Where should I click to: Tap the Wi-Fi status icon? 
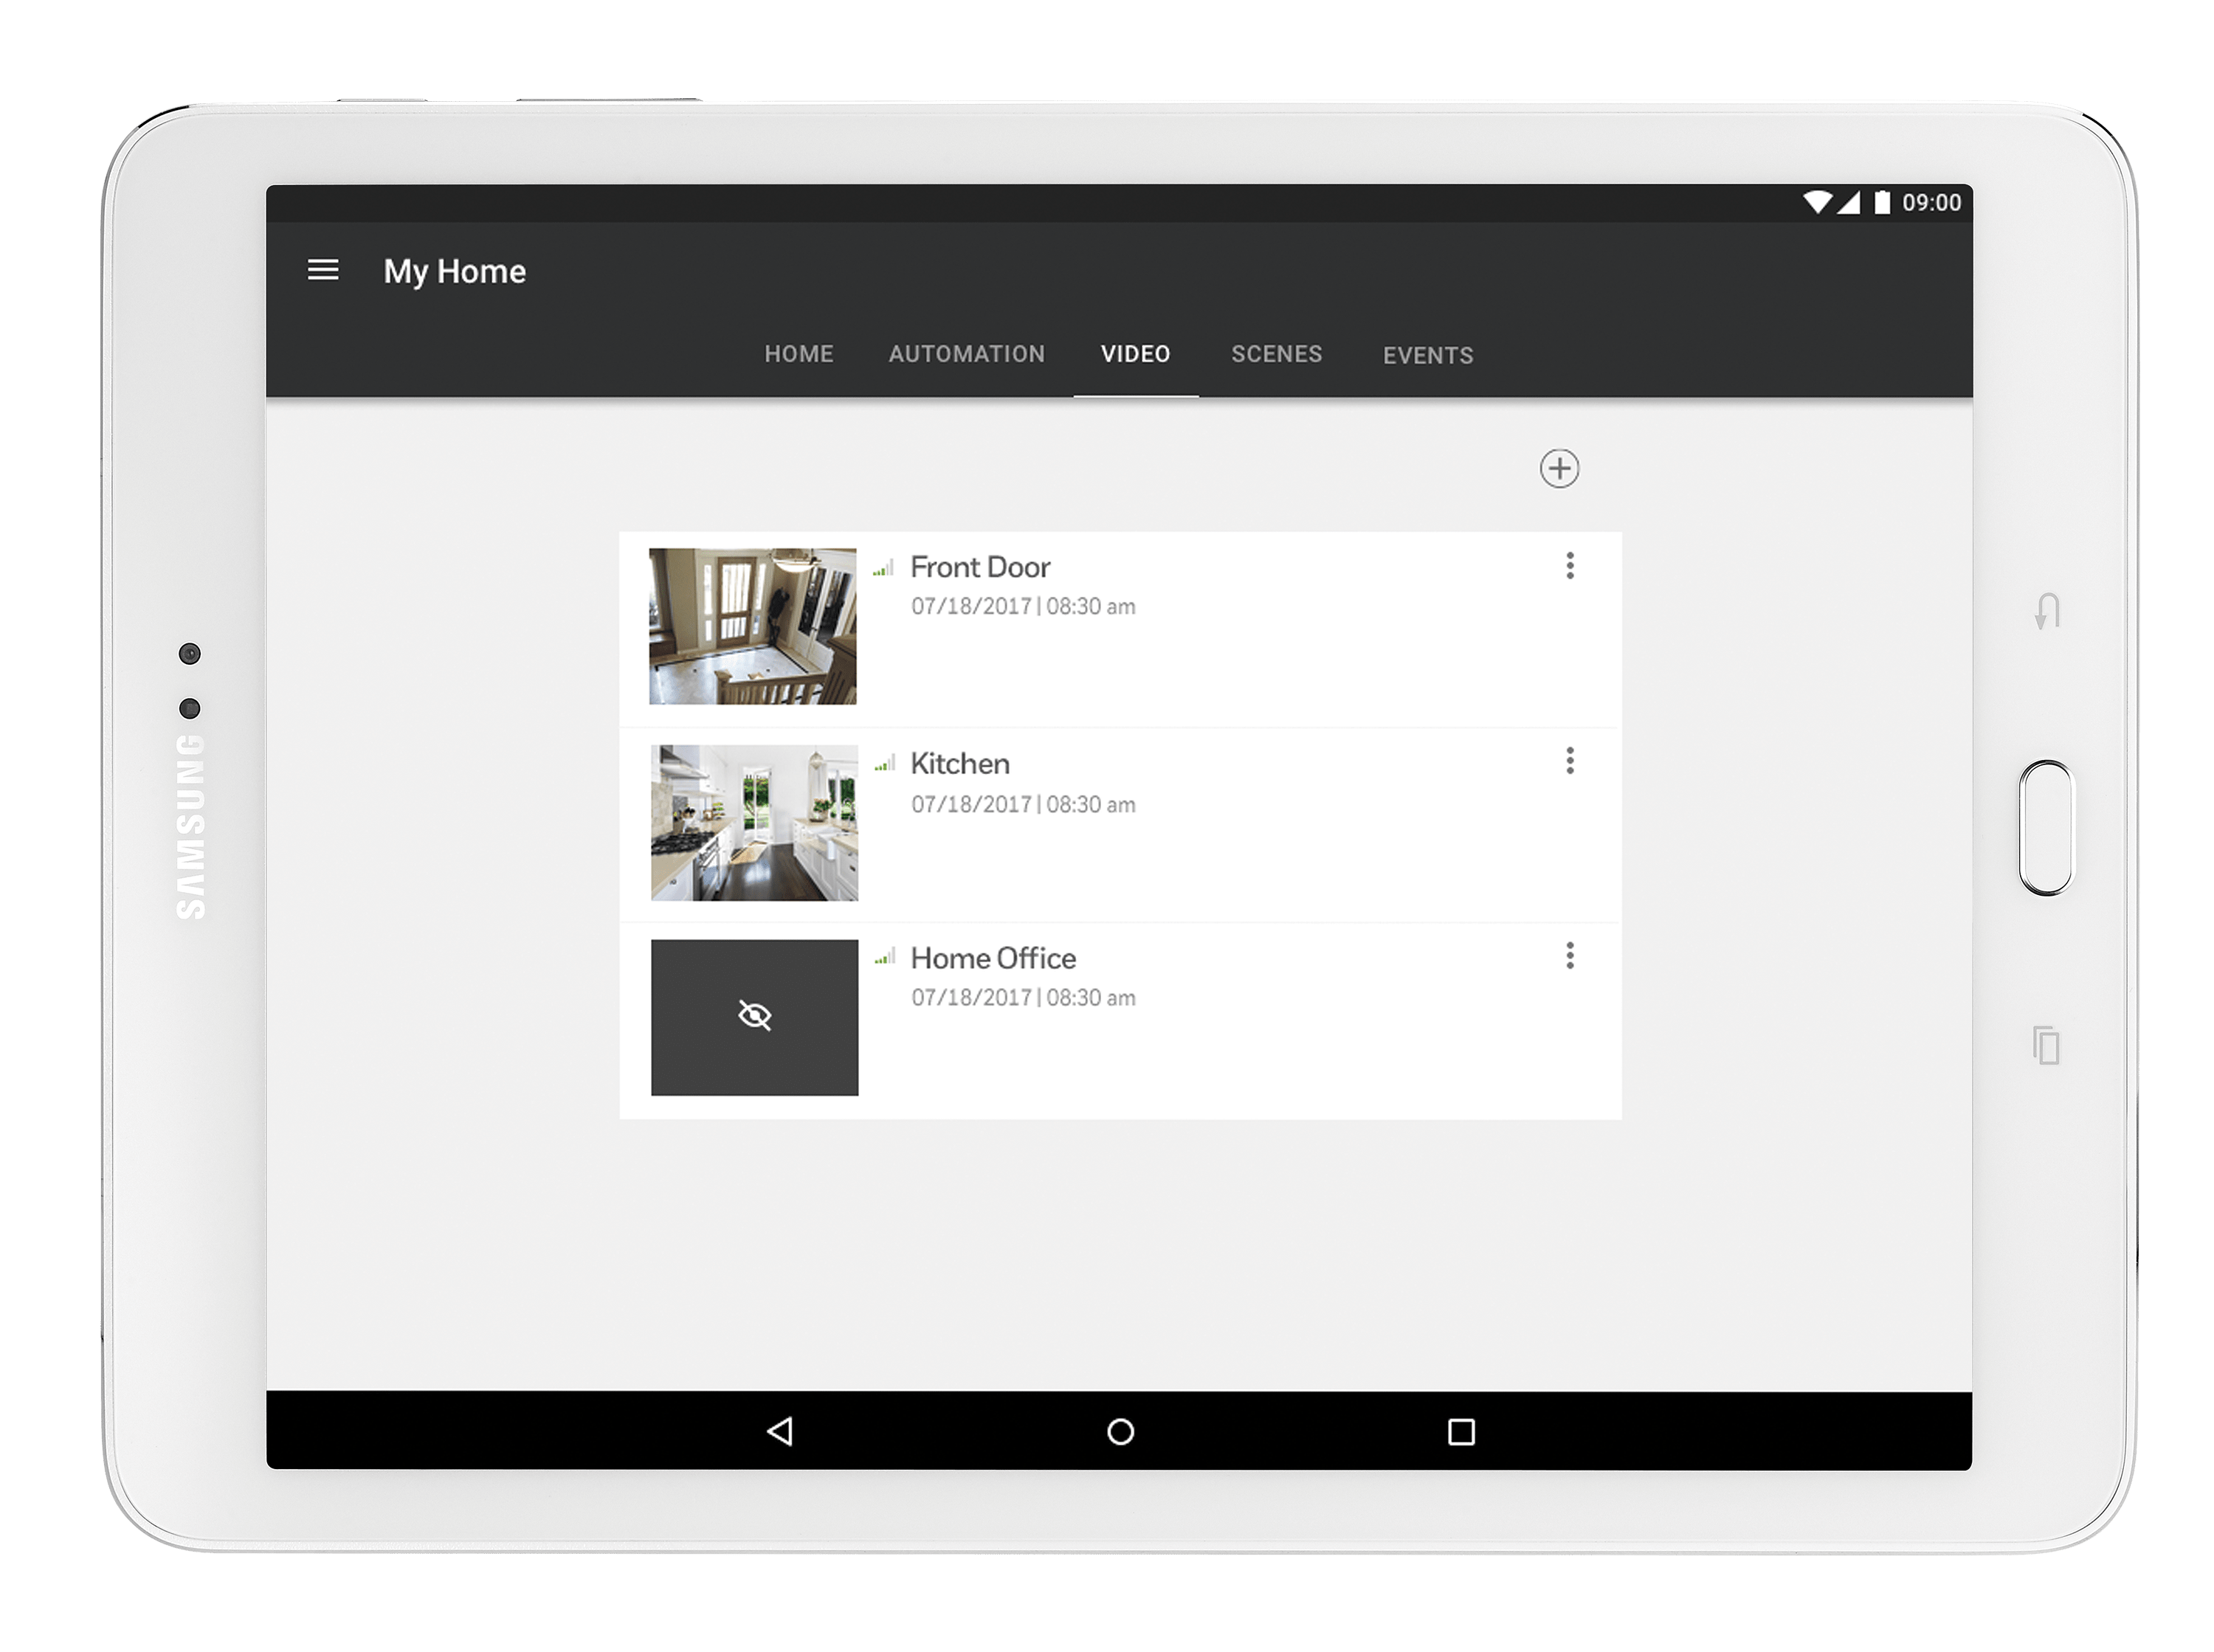click(x=1817, y=202)
